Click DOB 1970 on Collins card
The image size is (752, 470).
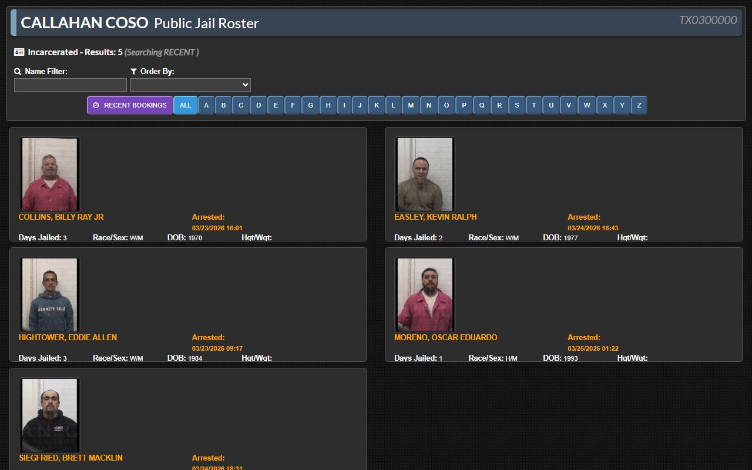tap(195, 238)
